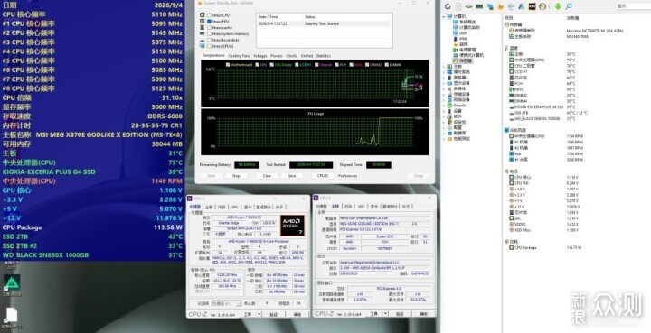Viewport: 651px width, 333px height.
Task: Click the AMD Ryzen 7 logo in CPU-Z
Action: [x=292, y=226]
